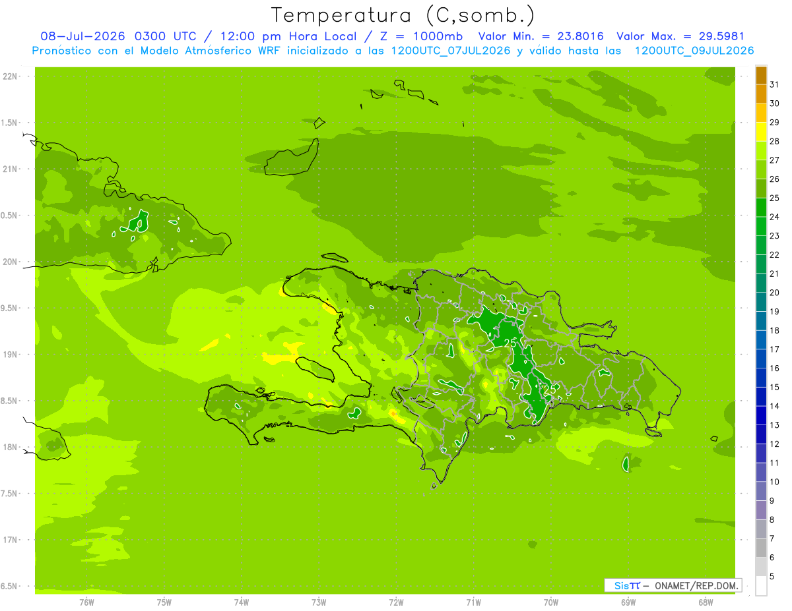Pick the purple swatch between legend 9 and 10
The width and height of the screenshot is (792, 611).
tap(761, 491)
